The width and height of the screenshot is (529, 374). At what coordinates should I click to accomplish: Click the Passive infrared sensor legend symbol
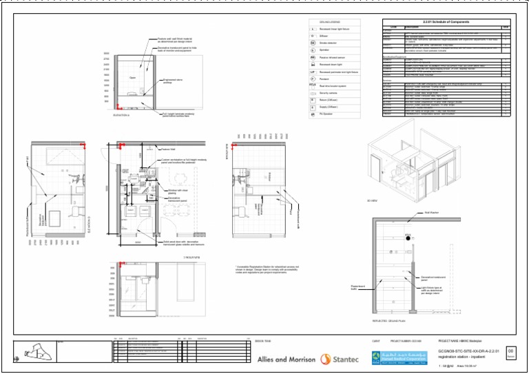[x=313, y=58]
